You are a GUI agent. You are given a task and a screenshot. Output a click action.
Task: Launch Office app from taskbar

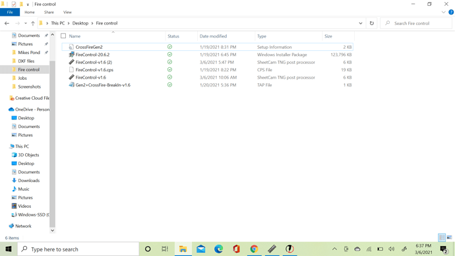pos(236,249)
